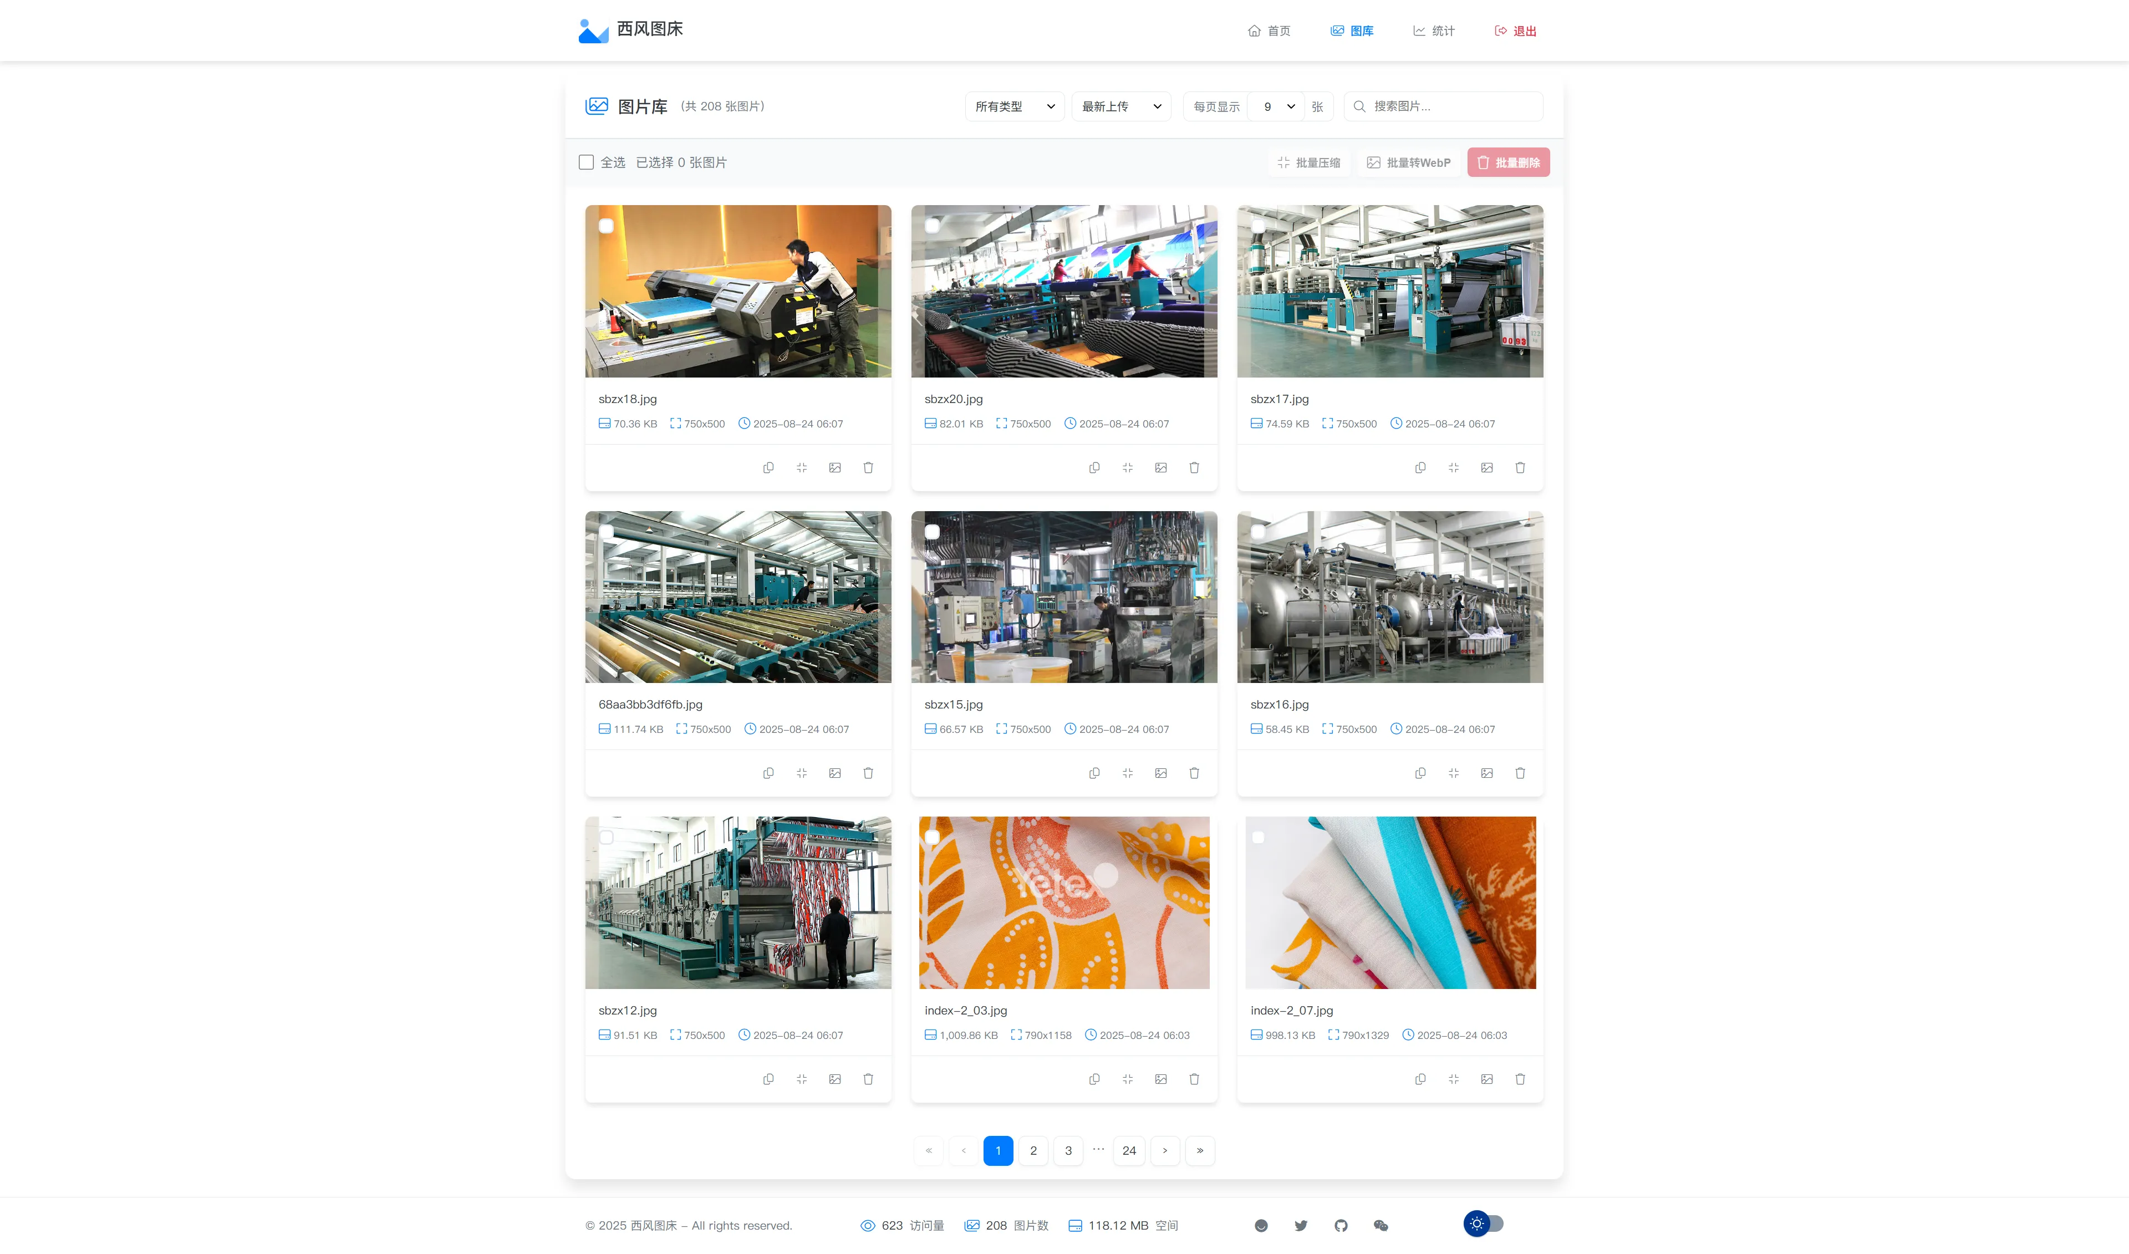Click the 批量转WebP button
This screenshot has width=2129, height=1254.
point(1408,162)
